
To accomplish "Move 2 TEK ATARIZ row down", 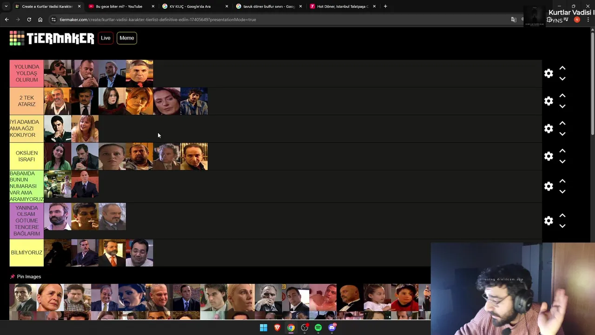I will point(562,106).
